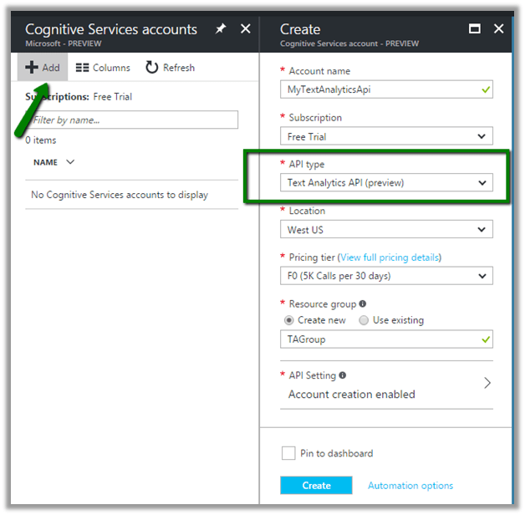This screenshot has width=525, height=515.
Task: Click the API Setting info icon
Action: pos(343,376)
